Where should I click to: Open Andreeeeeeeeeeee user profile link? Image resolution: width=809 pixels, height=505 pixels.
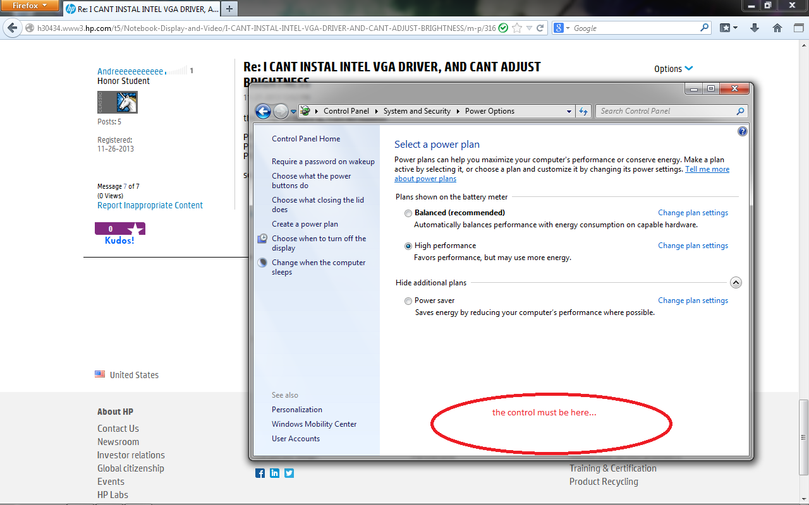click(x=130, y=71)
